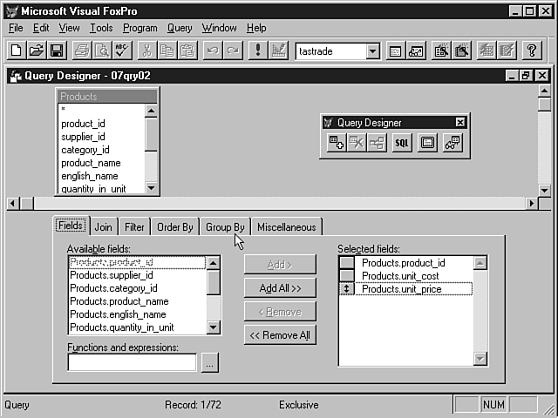
Task: Run the query with the exclamation mark icon
Action: 257,51
